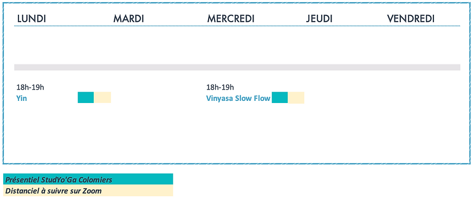This screenshot has width=473, height=199.
Task: Open the Yin class link
Action: 22,98
